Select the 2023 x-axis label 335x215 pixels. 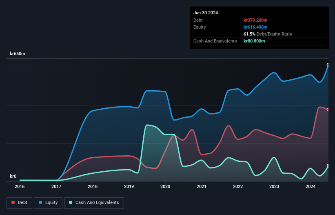(274, 186)
